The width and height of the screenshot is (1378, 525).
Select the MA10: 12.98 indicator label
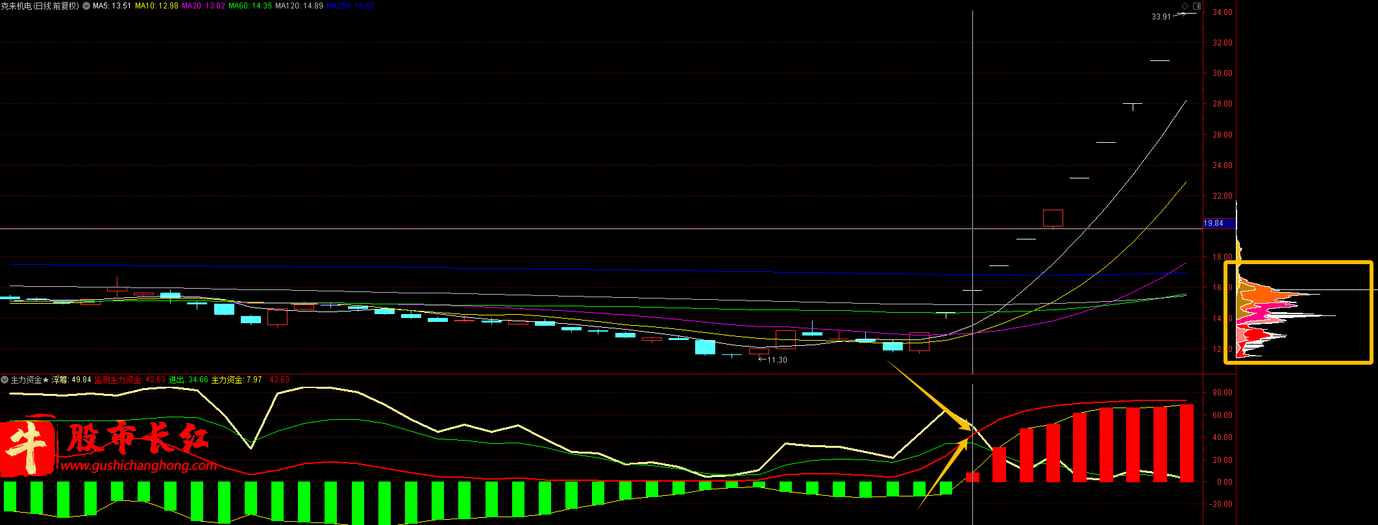[156, 6]
